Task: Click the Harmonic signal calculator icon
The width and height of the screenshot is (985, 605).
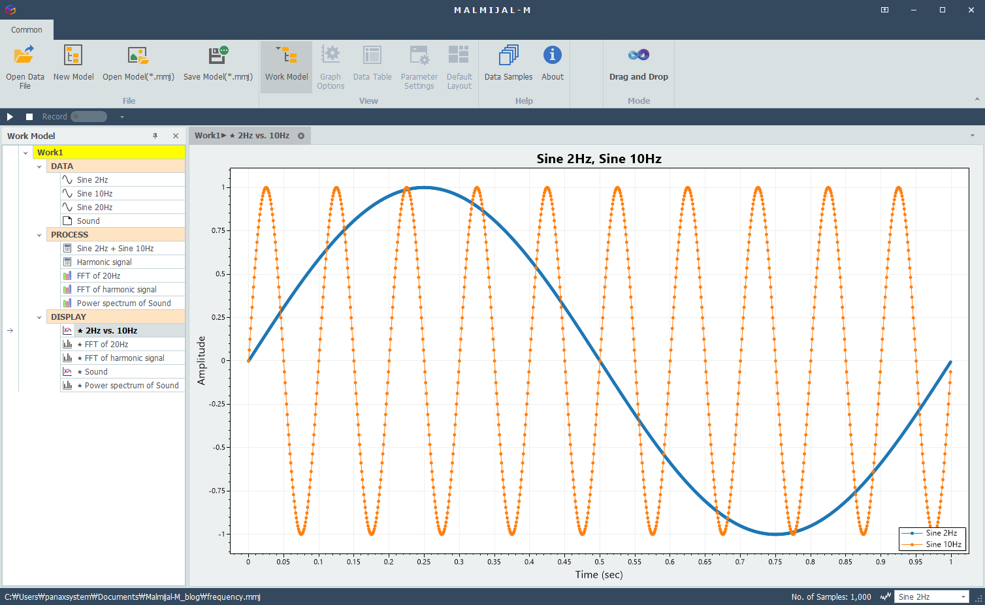Action: pos(67,262)
